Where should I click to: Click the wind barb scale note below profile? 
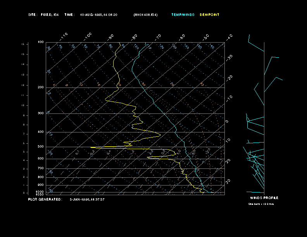click(x=261, y=204)
